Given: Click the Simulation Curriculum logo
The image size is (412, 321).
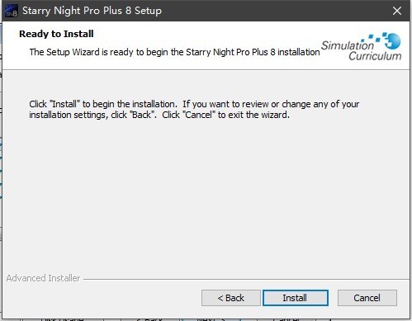Looking at the screenshot, I should coord(361,46).
